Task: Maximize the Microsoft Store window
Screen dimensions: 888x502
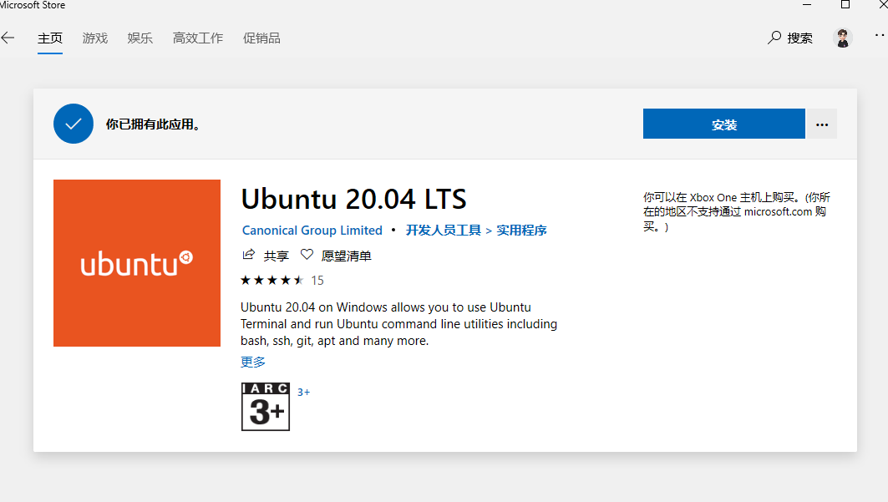Action: coord(845,4)
